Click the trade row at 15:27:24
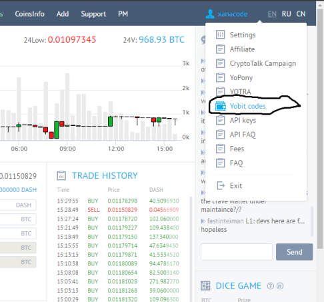Viewport: 324px width, 302px height. coord(118,219)
